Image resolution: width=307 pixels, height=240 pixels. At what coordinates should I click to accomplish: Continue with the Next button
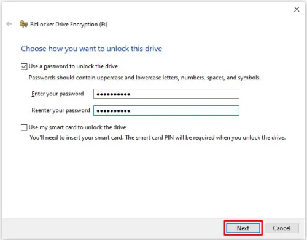point(243,228)
